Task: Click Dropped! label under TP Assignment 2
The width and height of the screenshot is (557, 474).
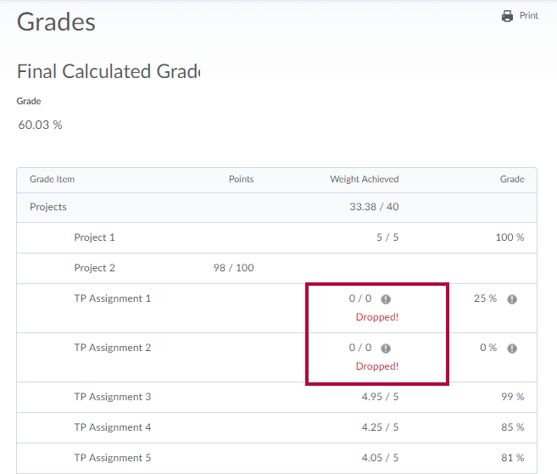Action: tap(377, 366)
